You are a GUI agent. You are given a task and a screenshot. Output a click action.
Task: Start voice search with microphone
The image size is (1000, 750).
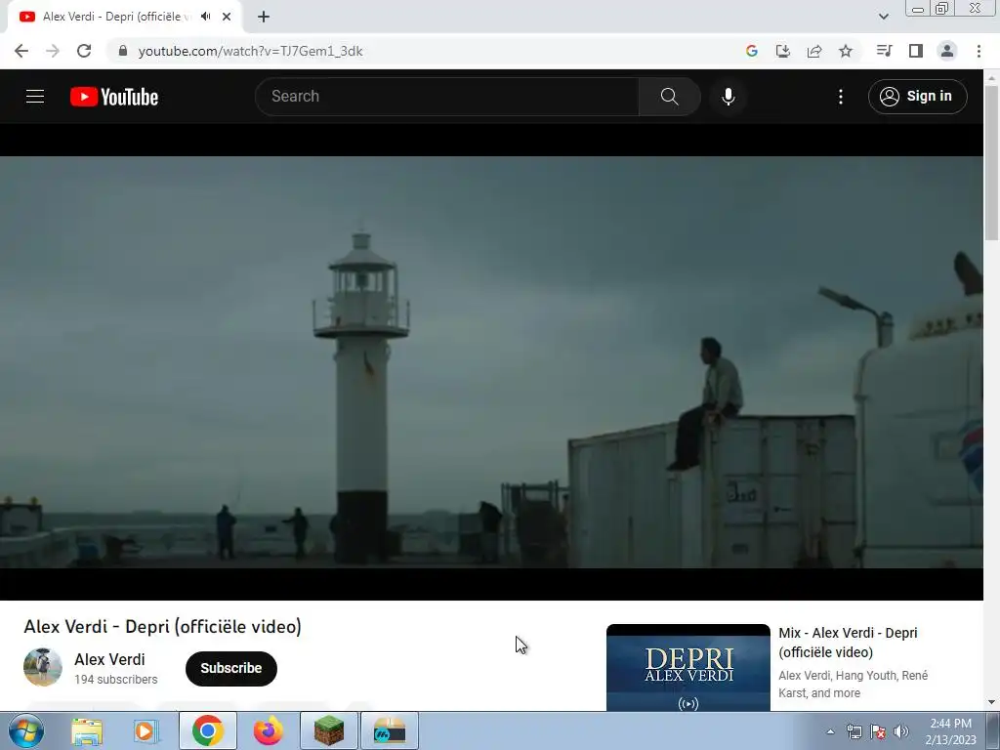pyautogui.click(x=729, y=97)
